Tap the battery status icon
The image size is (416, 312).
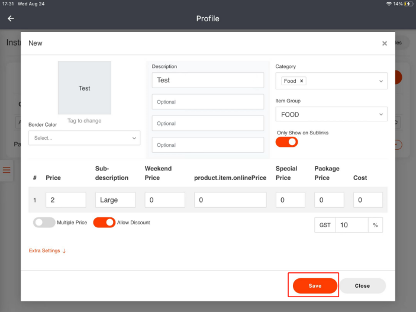407,4
